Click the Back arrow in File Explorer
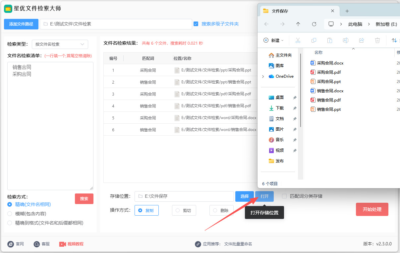This screenshot has height=253, width=400. (266, 24)
